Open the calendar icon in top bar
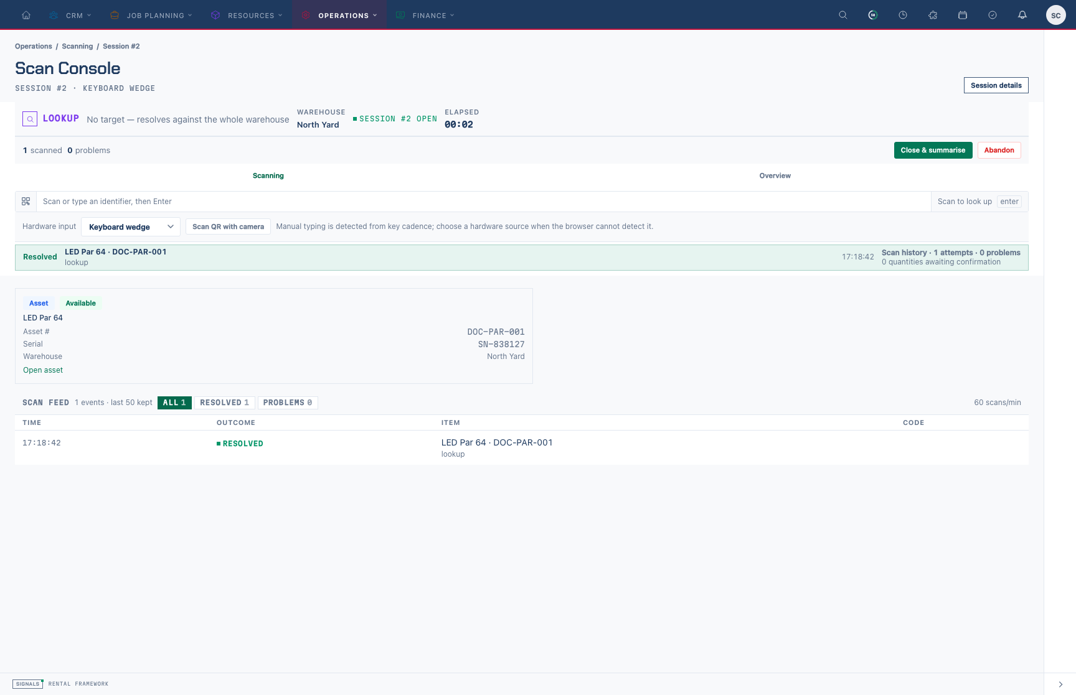Image resolution: width=1076 pixels, height=695 pixels. pos(963,15)
